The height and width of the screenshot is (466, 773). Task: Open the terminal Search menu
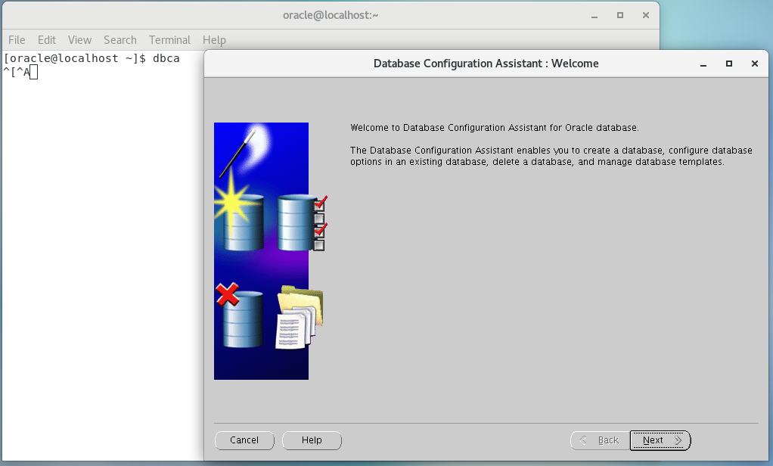pyautogui.click(x=120, y=40)
